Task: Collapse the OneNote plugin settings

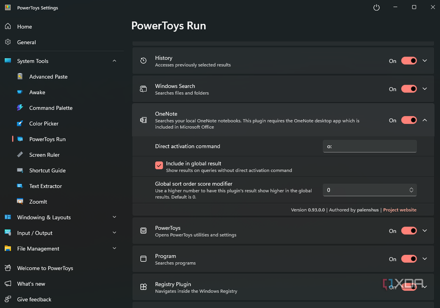Action: (x=425, y=120)
